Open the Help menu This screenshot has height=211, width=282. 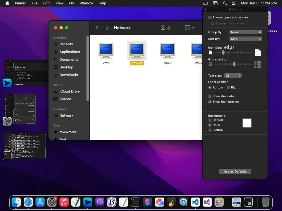tap(102, 3)
